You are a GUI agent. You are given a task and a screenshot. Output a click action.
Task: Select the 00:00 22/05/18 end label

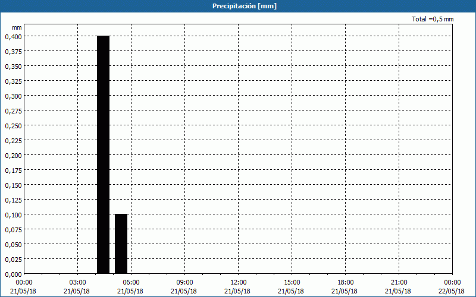tap(452, 286)
